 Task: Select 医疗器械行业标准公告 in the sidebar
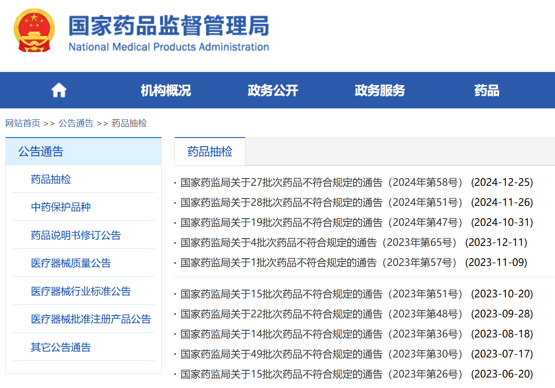(x=81, y=291)
